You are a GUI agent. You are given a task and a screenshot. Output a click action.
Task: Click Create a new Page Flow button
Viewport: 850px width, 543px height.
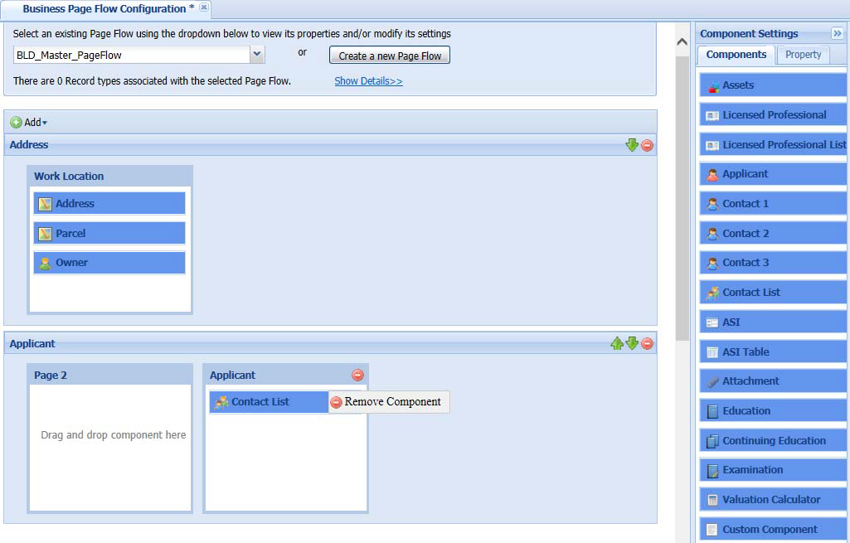[390, 56]
